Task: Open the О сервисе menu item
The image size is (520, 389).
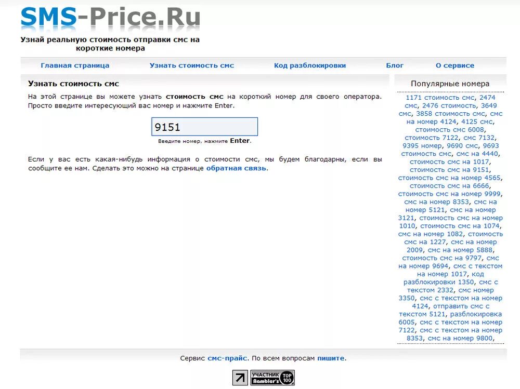Action: 455,65
